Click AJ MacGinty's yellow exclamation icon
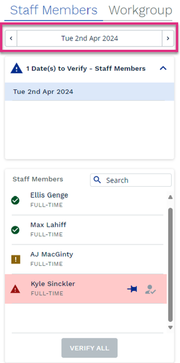Image resolution: width=180 pixels, height=363 pixels. [x=16, y=259]
